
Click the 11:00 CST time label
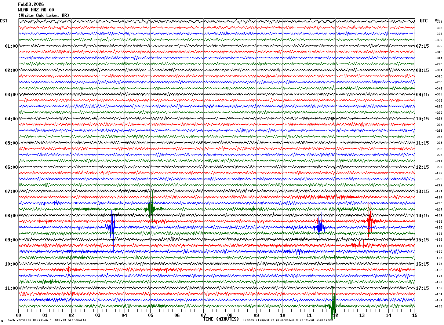pos(11,288)
